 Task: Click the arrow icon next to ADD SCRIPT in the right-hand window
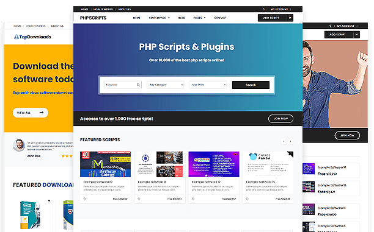[x=357, y=35]
